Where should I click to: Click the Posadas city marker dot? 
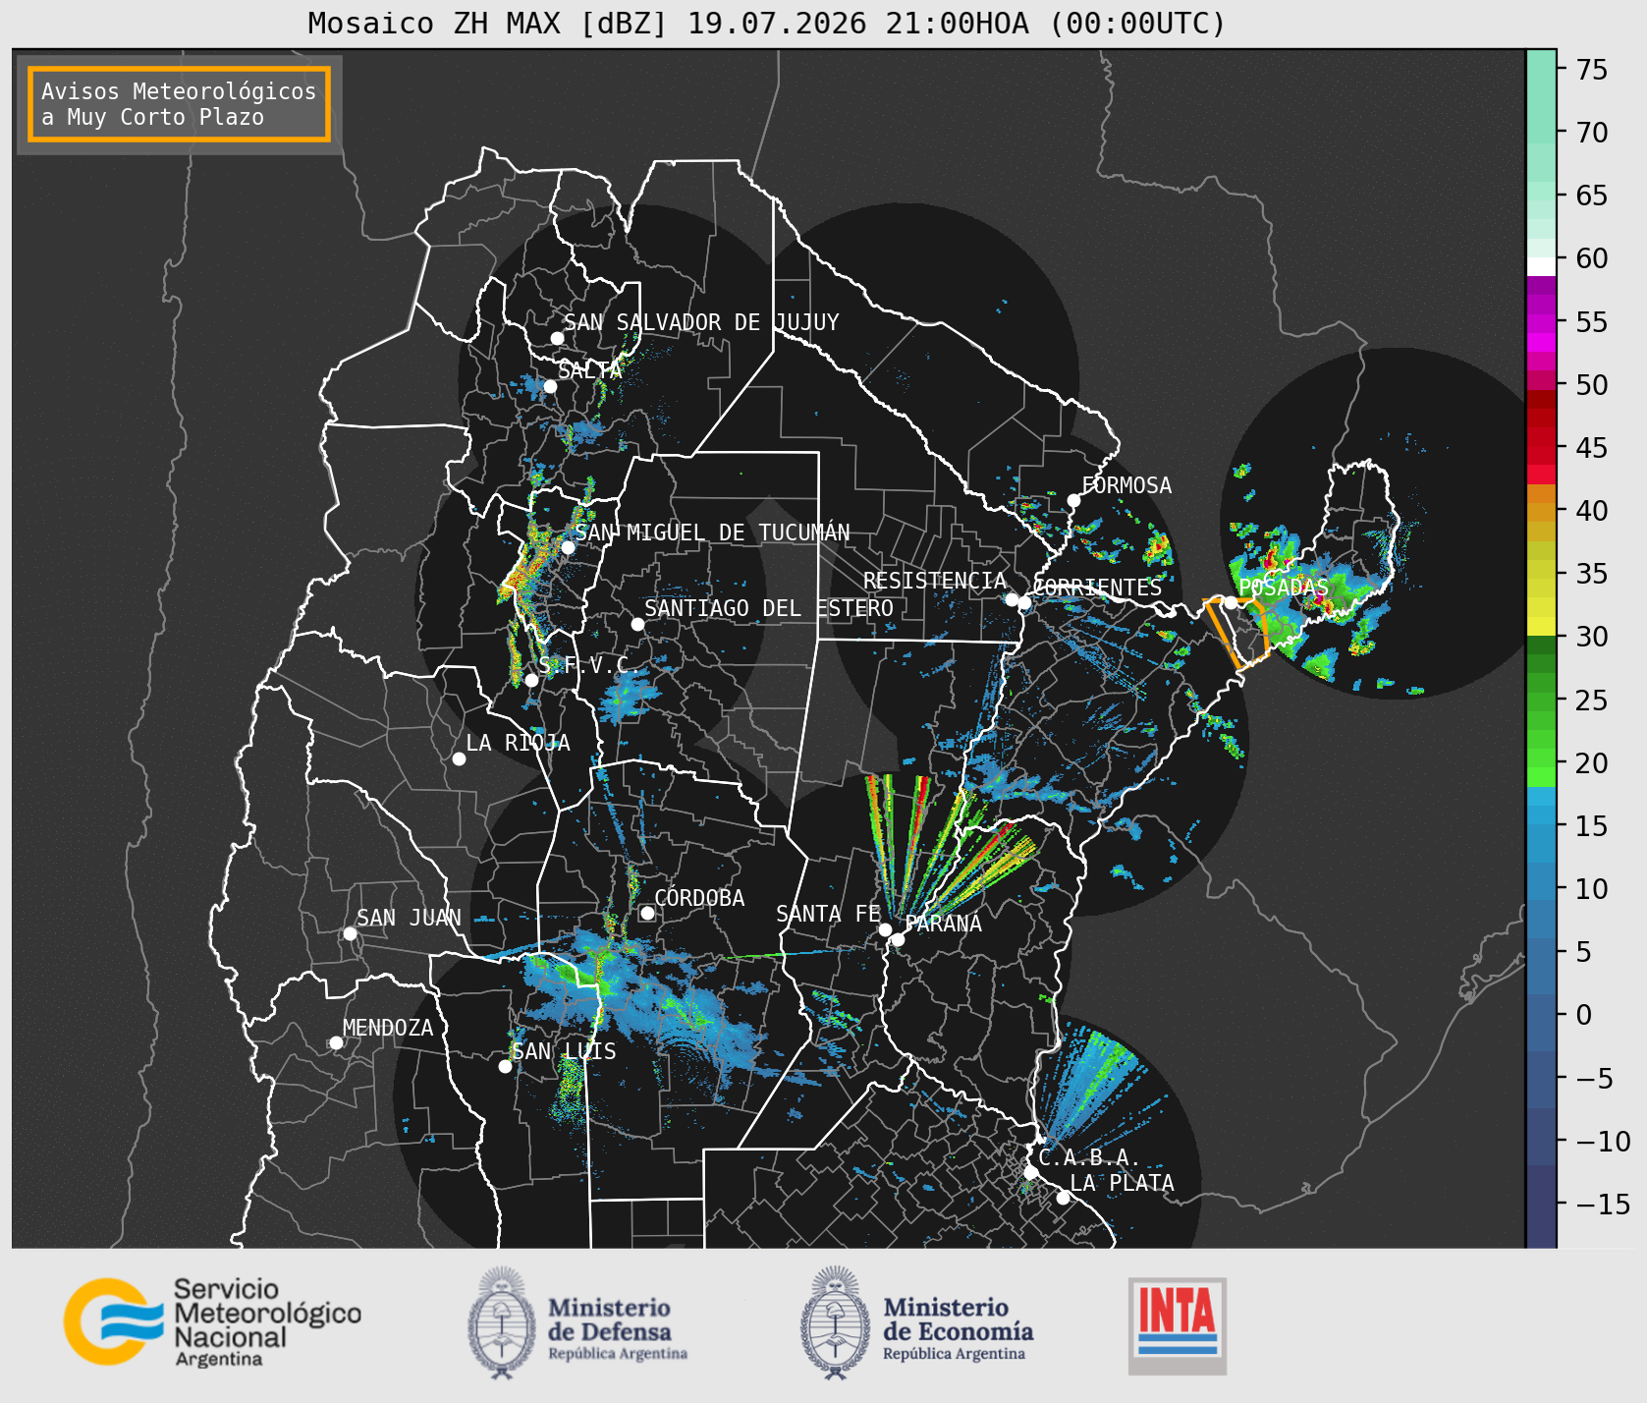coord(1231,602)
